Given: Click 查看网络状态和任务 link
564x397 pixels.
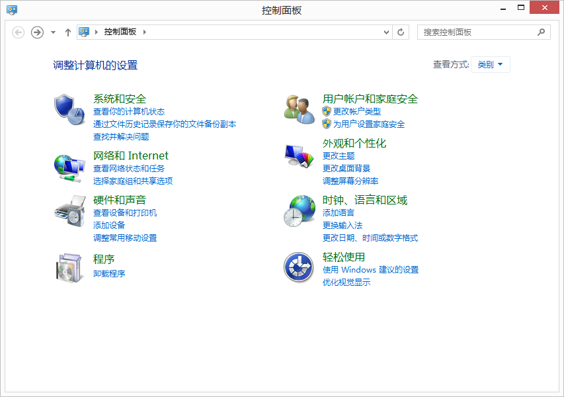Looking at the screenshot, I should pos(129,169).
